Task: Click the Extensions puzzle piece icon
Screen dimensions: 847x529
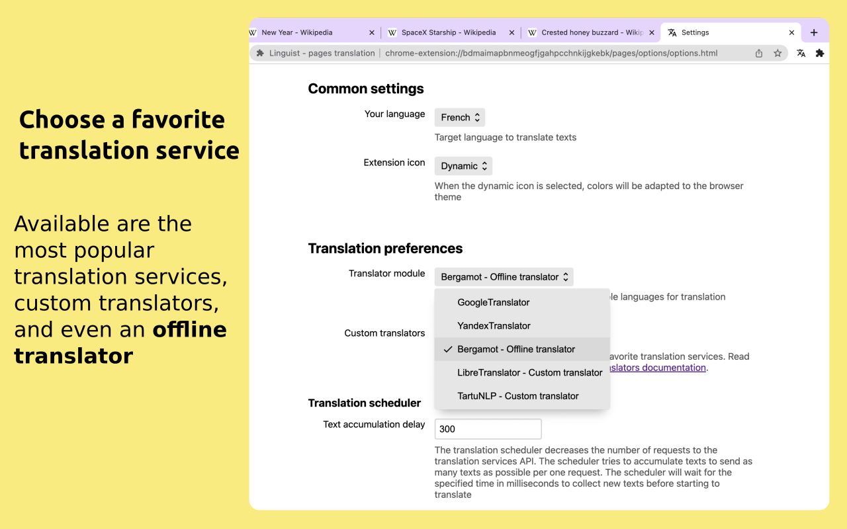Action: point(820,53)
